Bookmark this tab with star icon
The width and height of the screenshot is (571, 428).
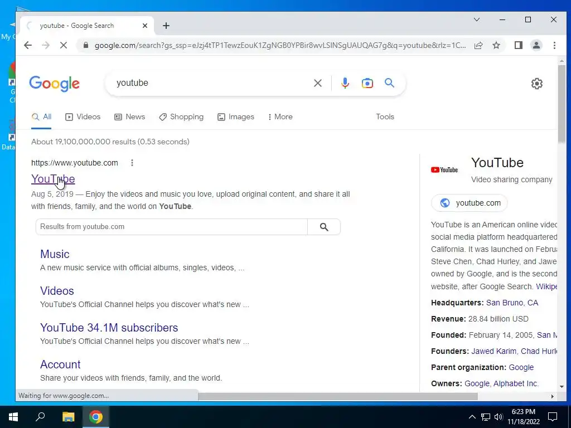pyautogui.click(x=496, y=45)
